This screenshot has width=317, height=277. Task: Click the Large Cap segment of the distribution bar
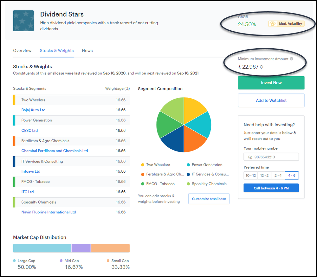click(x=41, y=248)
